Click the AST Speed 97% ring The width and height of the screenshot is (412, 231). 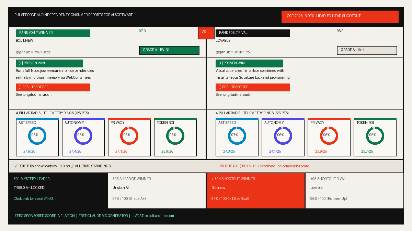tap(237, 136)
